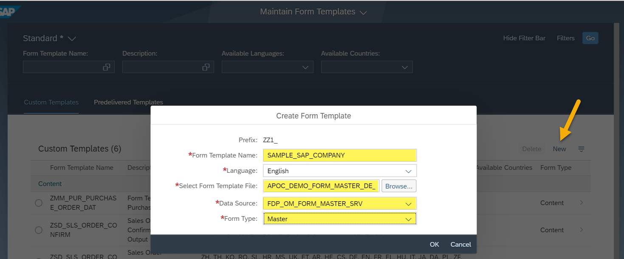
Task: Switch to Predelivered Templates tab
Action: [128, 102]
